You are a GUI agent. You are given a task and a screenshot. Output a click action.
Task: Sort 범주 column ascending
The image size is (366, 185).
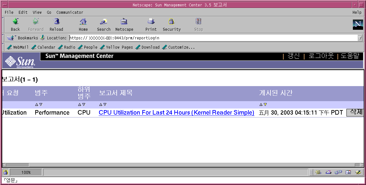(37, 105)
